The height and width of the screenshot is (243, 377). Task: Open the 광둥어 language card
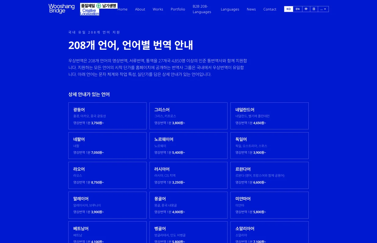[107, 116]
